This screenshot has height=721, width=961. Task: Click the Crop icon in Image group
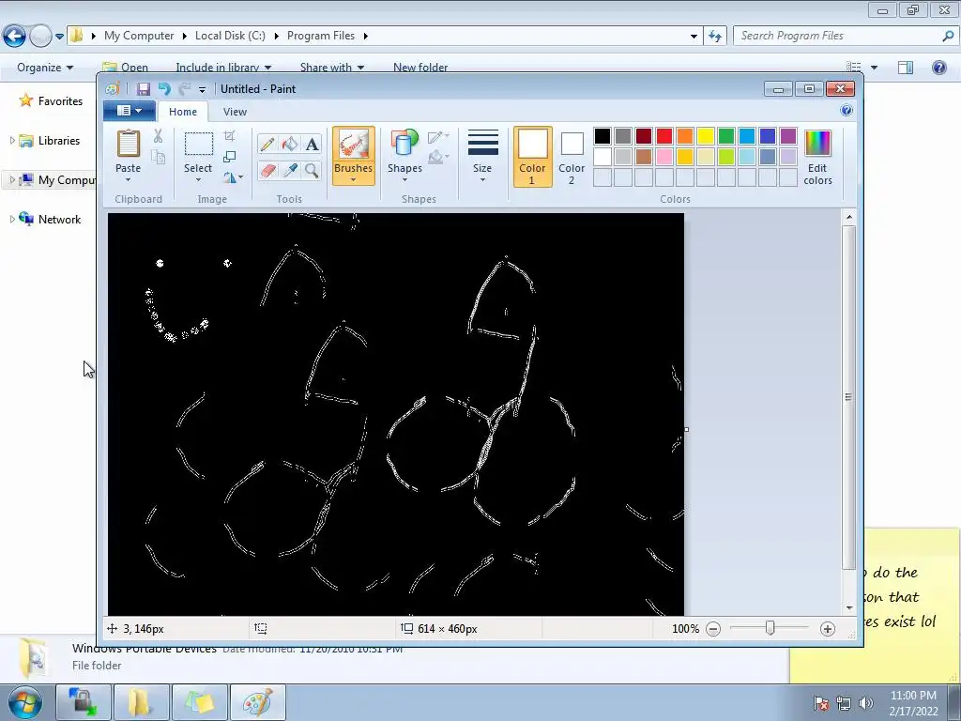tap(230, 135)
